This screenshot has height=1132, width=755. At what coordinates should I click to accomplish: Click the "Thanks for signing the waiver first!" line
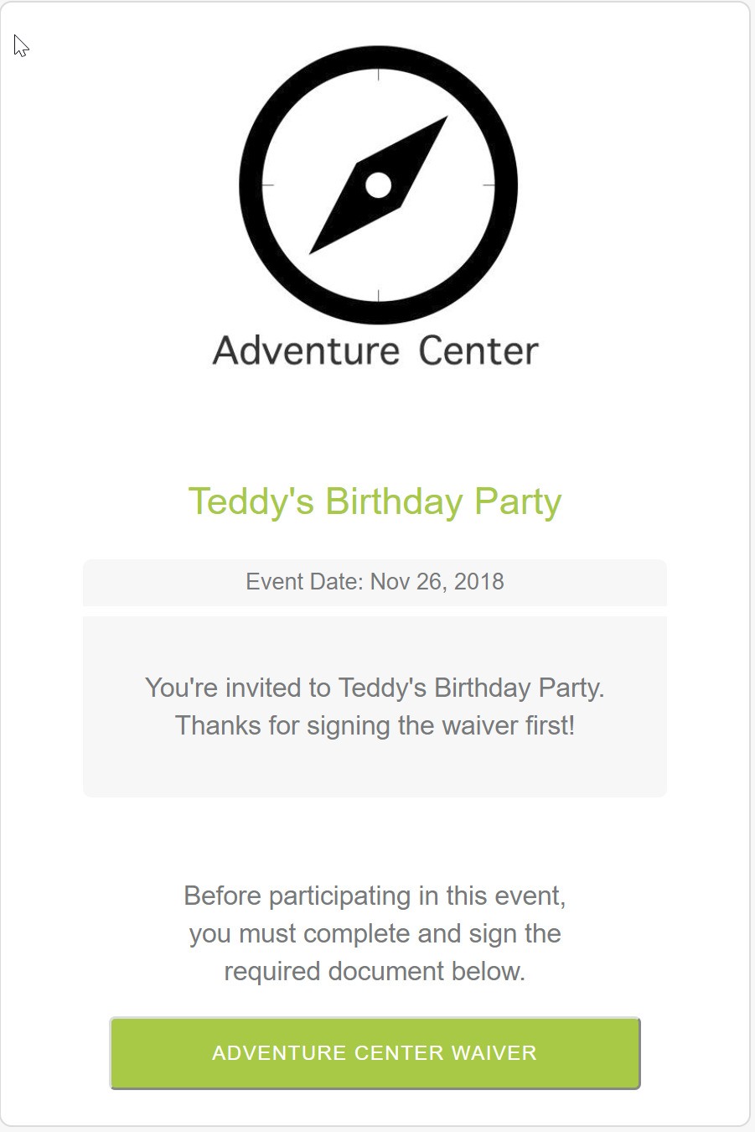pyautogui.click(x=375, y=725)
